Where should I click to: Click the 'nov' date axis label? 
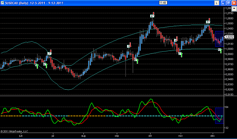coord(180,136)
